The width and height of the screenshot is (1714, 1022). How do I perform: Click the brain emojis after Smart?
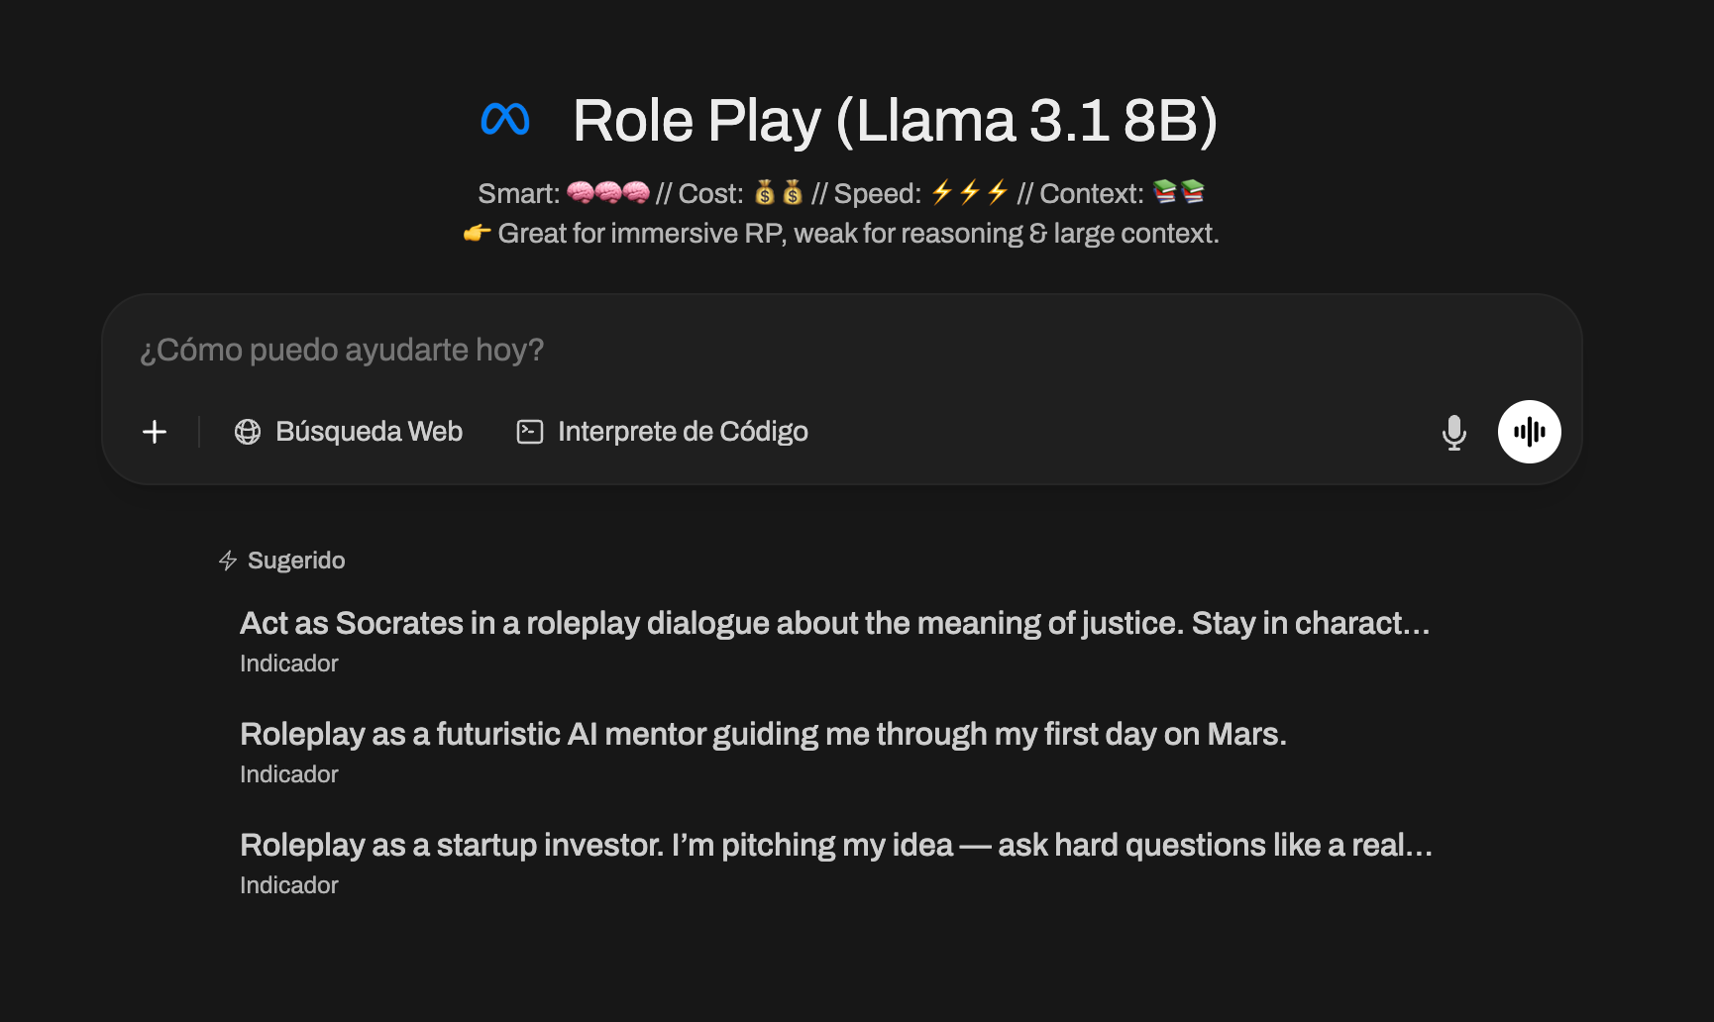[x=607, y=192]
